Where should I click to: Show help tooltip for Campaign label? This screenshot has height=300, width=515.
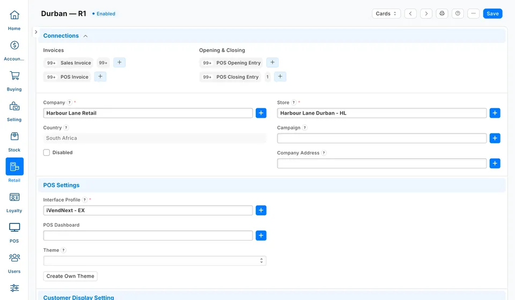click(305, 127)
